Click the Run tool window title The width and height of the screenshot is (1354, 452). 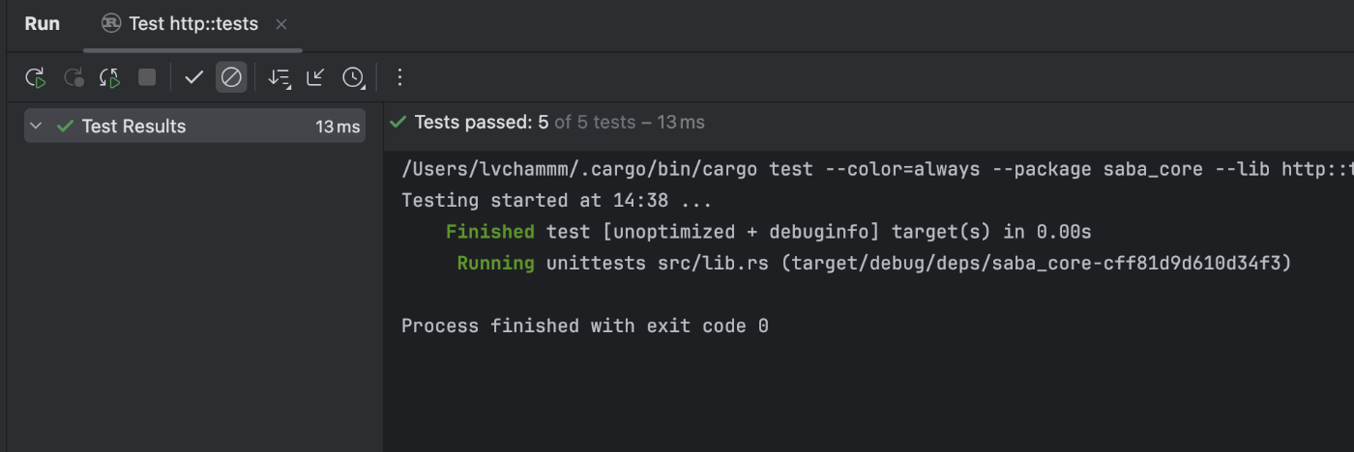pos(43,24)
